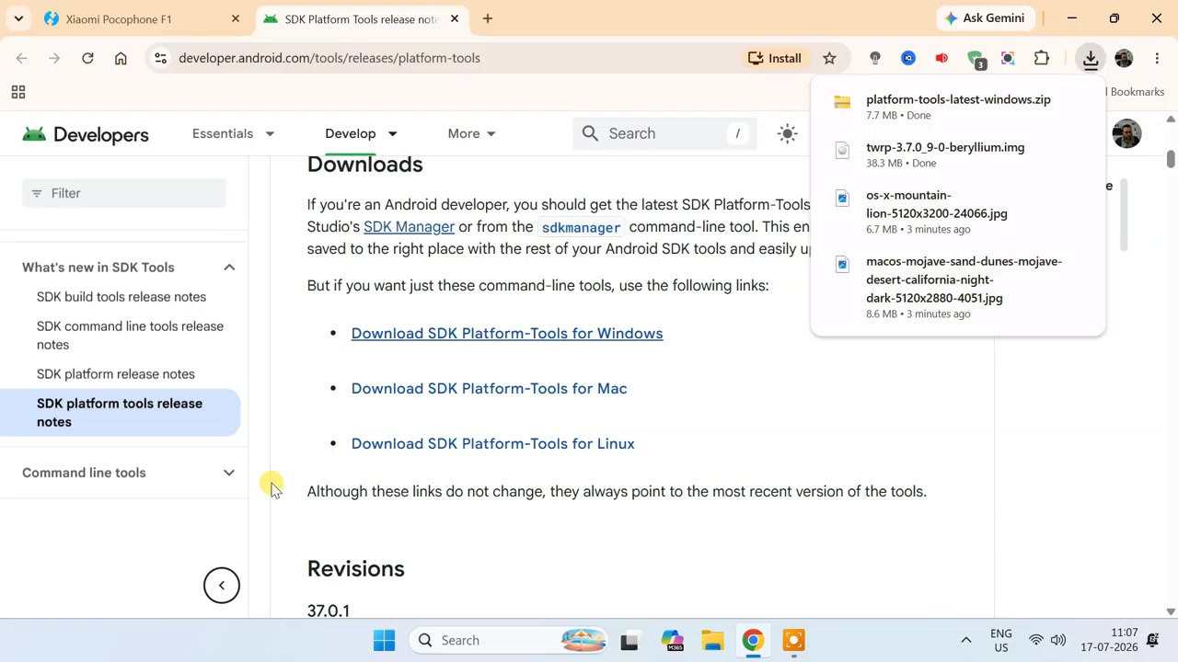Click the sidebar Filter input field
Image resolution: width=1178 pixels, height=662 pixels.
(123, 193)
